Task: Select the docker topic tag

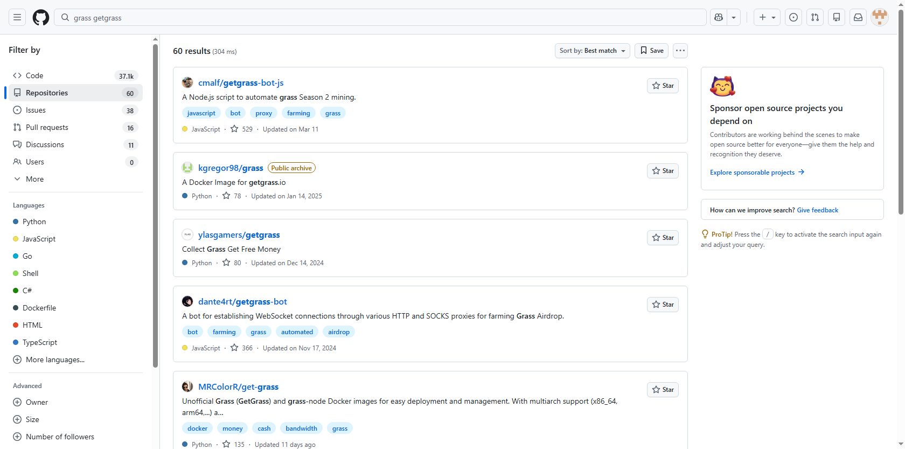Action: coord(197,429)
